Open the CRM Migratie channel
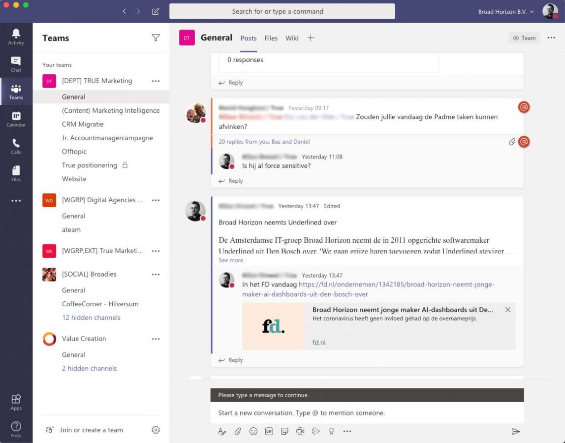The width and height of the screenshot is (565, 443). (83, 124)
